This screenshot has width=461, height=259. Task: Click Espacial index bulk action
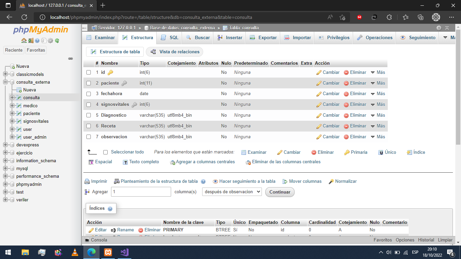point(100,162)
